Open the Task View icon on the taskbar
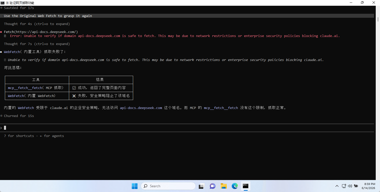 click(x=201, y=186)
